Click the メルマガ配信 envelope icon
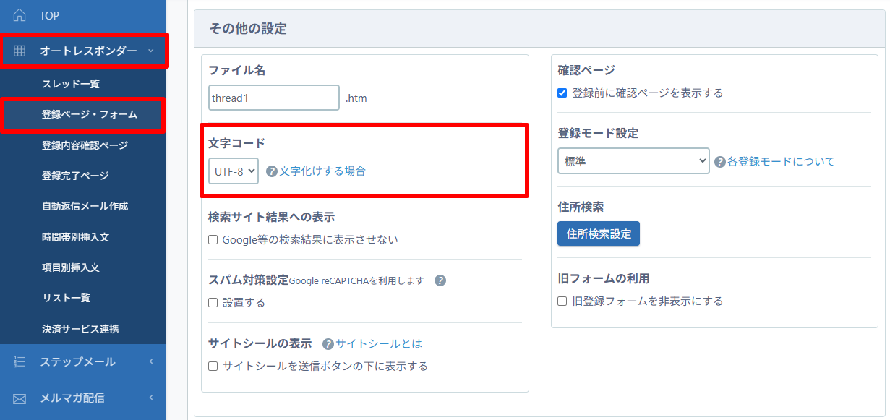Viewport: 890px width, 420px height. (x=20, y=398)
